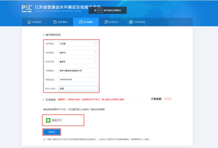218x148 pixels.
Task: Click the order amount 12.0元 text
Action: click(x=167, y=99)
